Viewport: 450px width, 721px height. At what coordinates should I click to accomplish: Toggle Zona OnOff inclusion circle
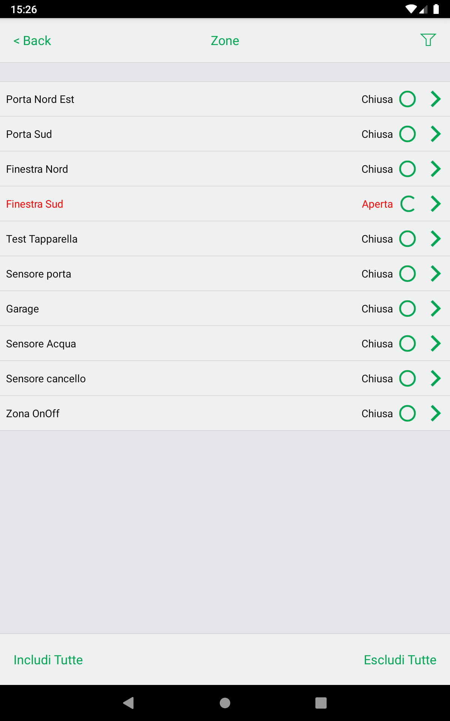[407, 413]
